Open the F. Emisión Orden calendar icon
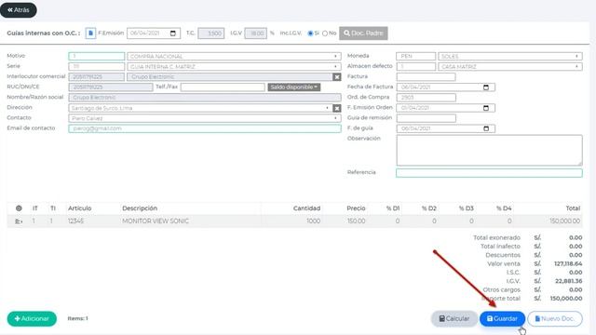Image resolution: width=596 pixels, height=335 pixels. click(486, 108)
